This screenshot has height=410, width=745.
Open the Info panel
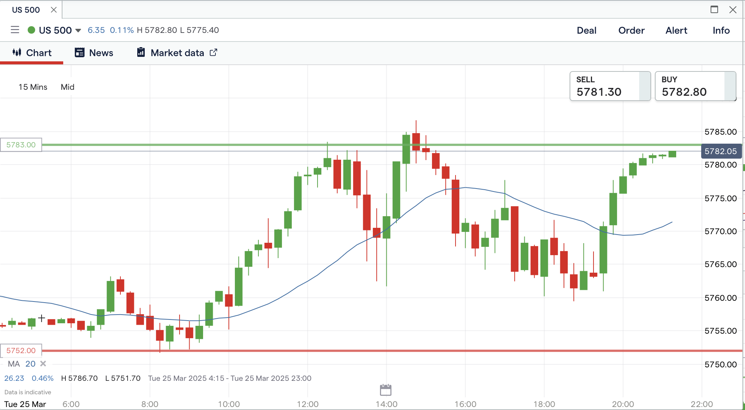pyautogui.click(x=721, y=30)
